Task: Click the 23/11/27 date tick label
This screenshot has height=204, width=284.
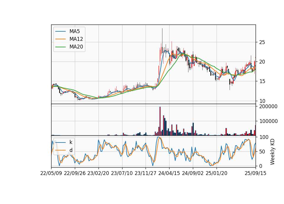Action: [146, 174]
